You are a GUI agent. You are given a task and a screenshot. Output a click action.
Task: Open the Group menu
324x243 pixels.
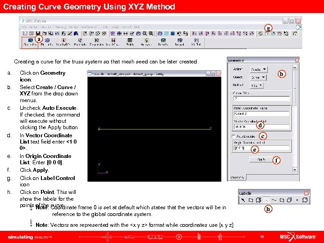(33, 27)
